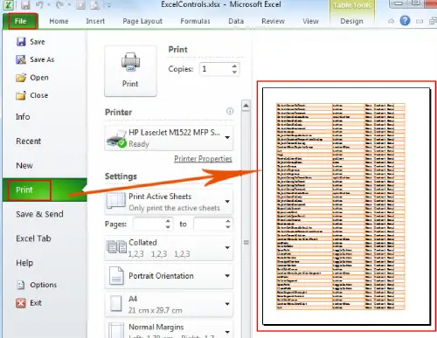Viewport: 437px width, 338px height.
Task: Click the Save icon in backstage menu
Action: click(x=21, y=42)
